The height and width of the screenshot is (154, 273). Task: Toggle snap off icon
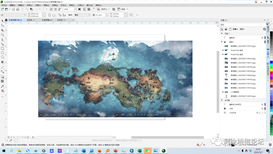pyautogui.click(x=98, y=9)
